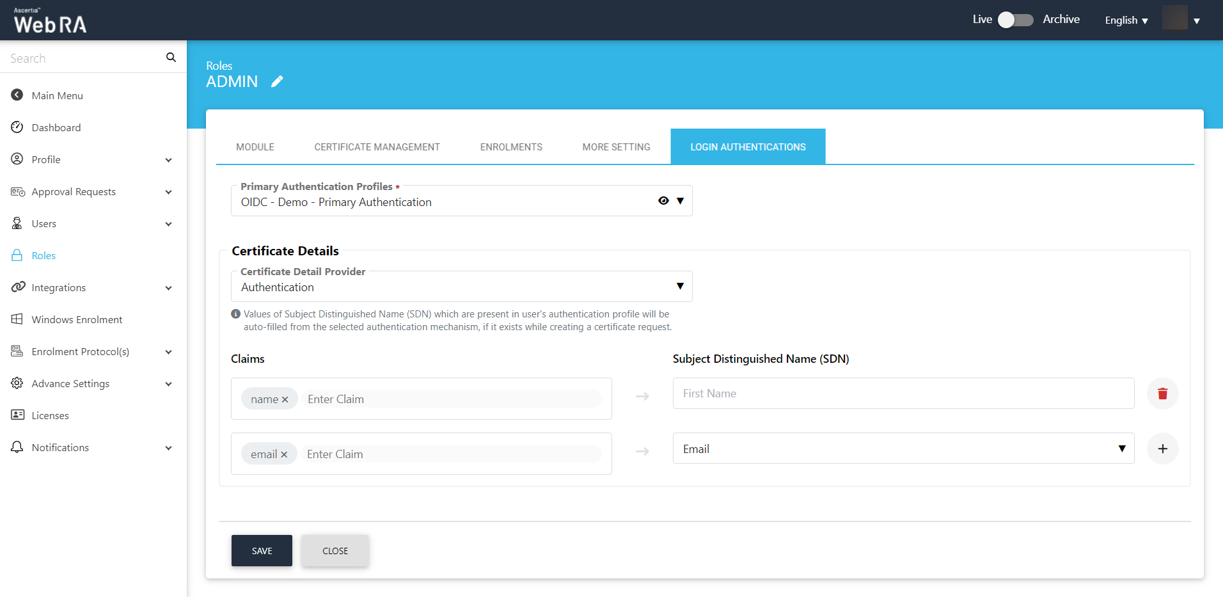Open the Dashboard from sidebar
Screen dimensions: 1223x597
tap(56, 127)
